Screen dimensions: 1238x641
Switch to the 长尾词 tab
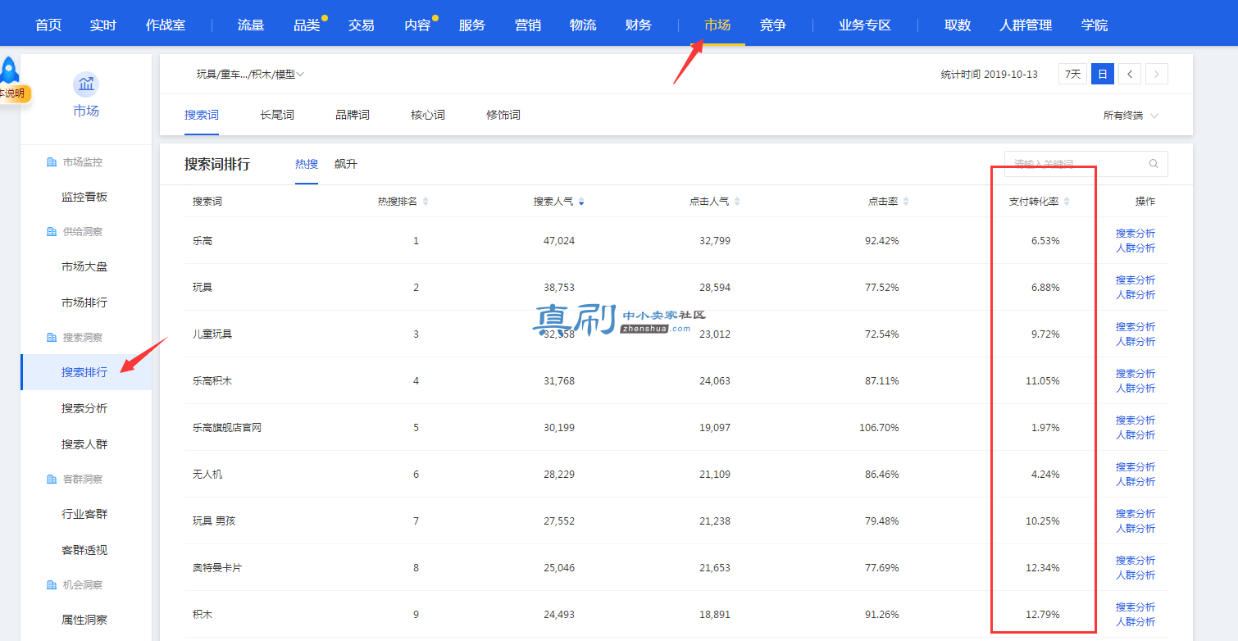point(277,115)
